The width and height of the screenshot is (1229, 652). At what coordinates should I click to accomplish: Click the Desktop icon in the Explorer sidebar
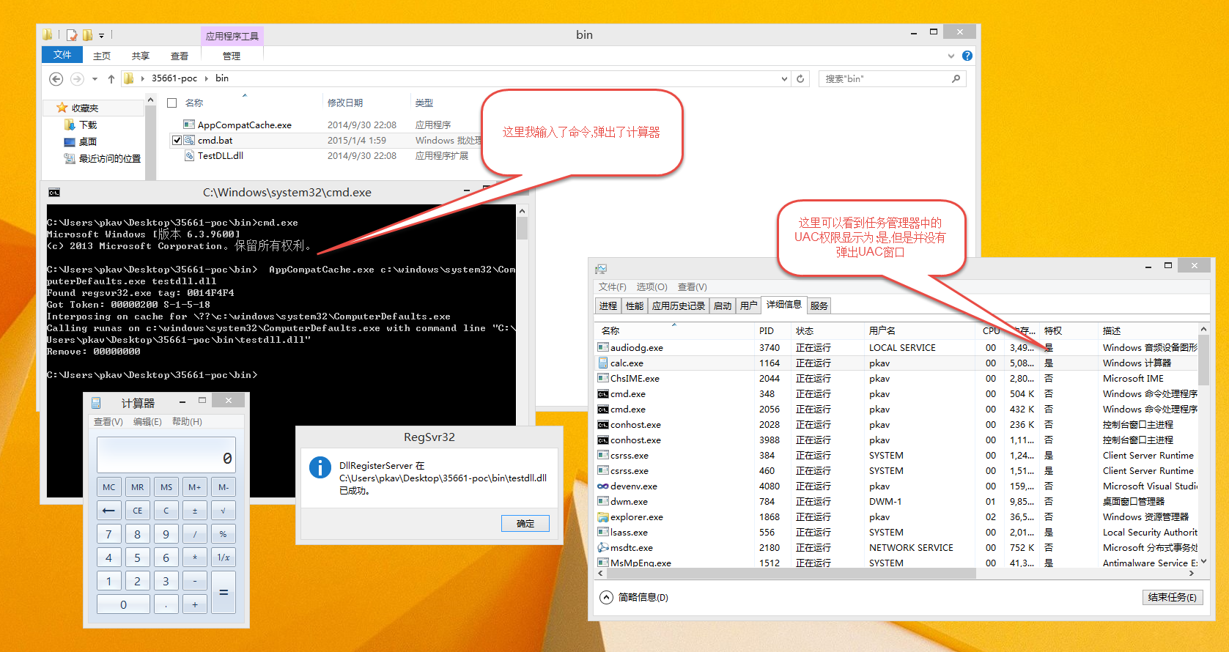click(70, 141)
